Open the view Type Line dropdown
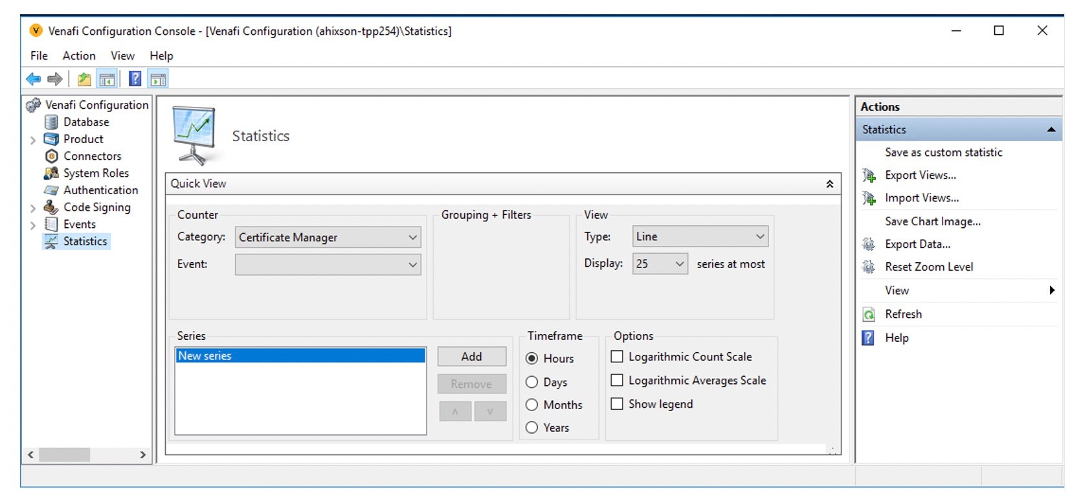The width and height of the screenshot is (1083, 503). point(700,237)
